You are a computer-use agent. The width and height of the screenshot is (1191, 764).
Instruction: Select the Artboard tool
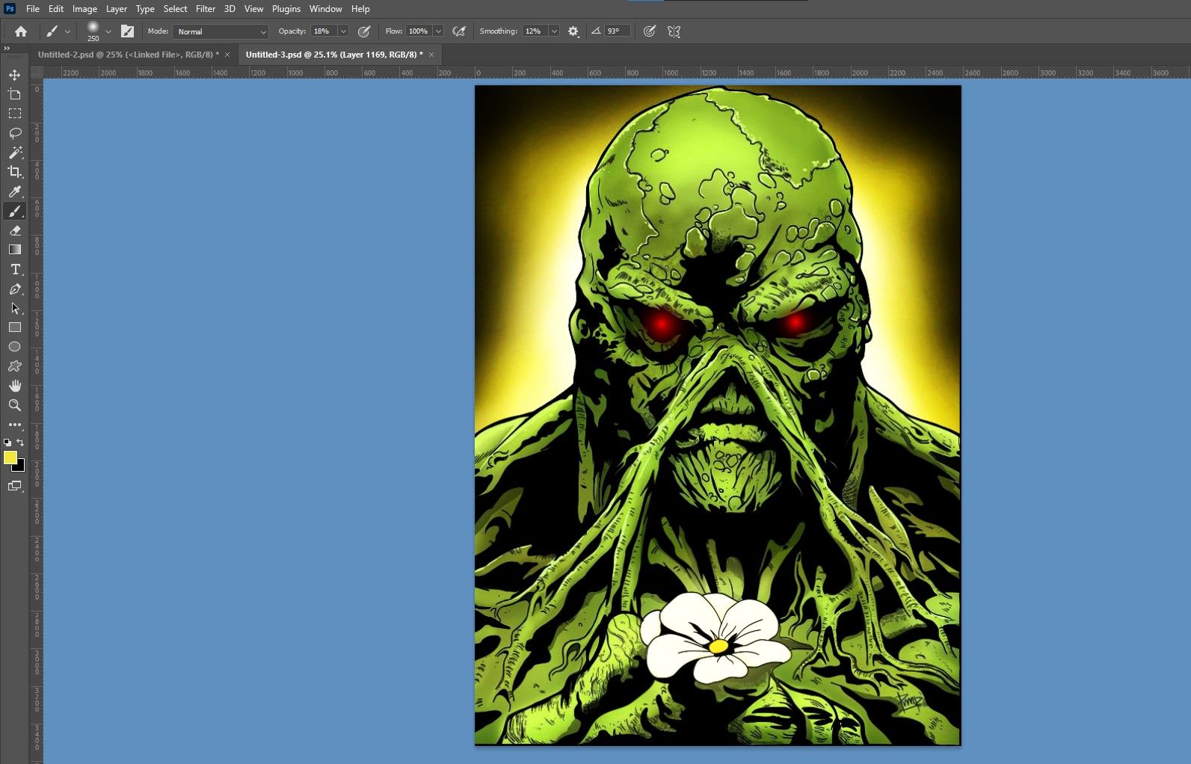14,94
